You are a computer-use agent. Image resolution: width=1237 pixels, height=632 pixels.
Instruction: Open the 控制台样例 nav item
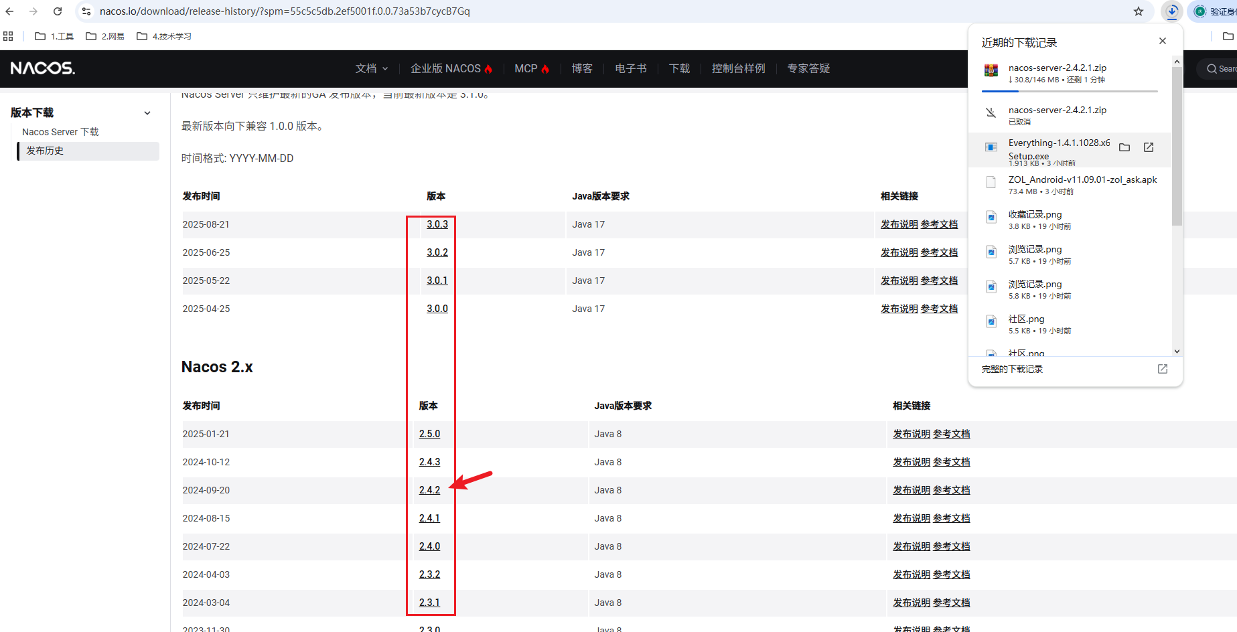[x=738, y=68]
